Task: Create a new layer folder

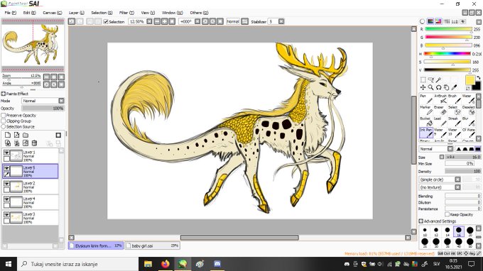Action: point(26,135)
